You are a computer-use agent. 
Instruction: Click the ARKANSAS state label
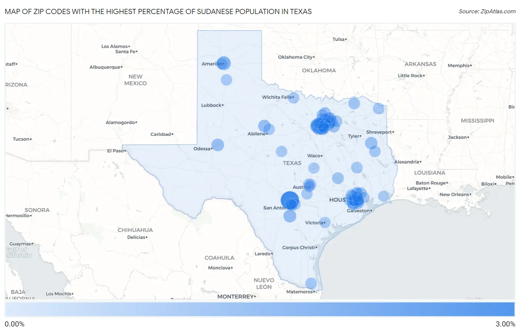421,64
